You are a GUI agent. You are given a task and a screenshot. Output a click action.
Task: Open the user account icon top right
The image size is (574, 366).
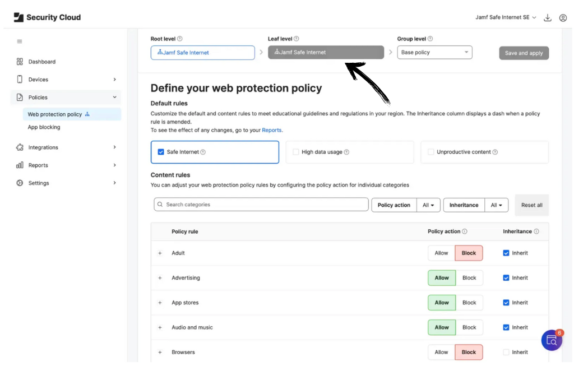tap(563, 17)
